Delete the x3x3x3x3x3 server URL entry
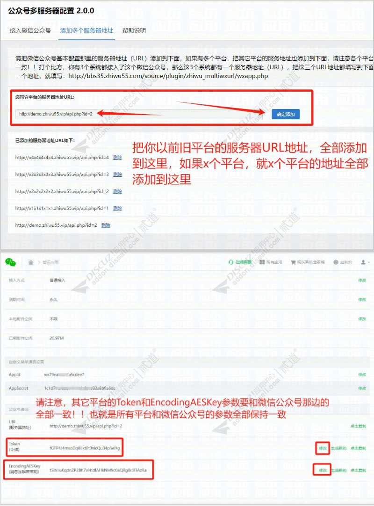 (117, 174)
